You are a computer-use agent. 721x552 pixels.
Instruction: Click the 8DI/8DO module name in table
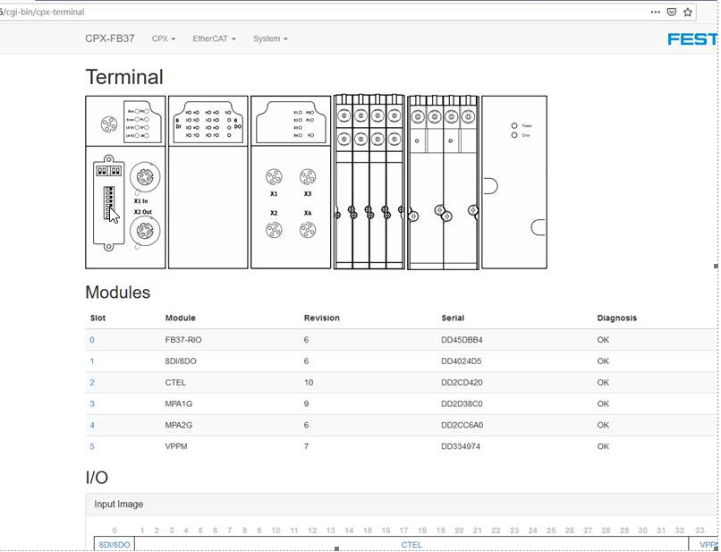click(181, 361)
